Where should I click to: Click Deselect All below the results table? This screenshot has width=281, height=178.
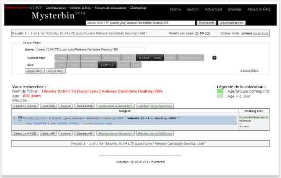tap(85, 133)
